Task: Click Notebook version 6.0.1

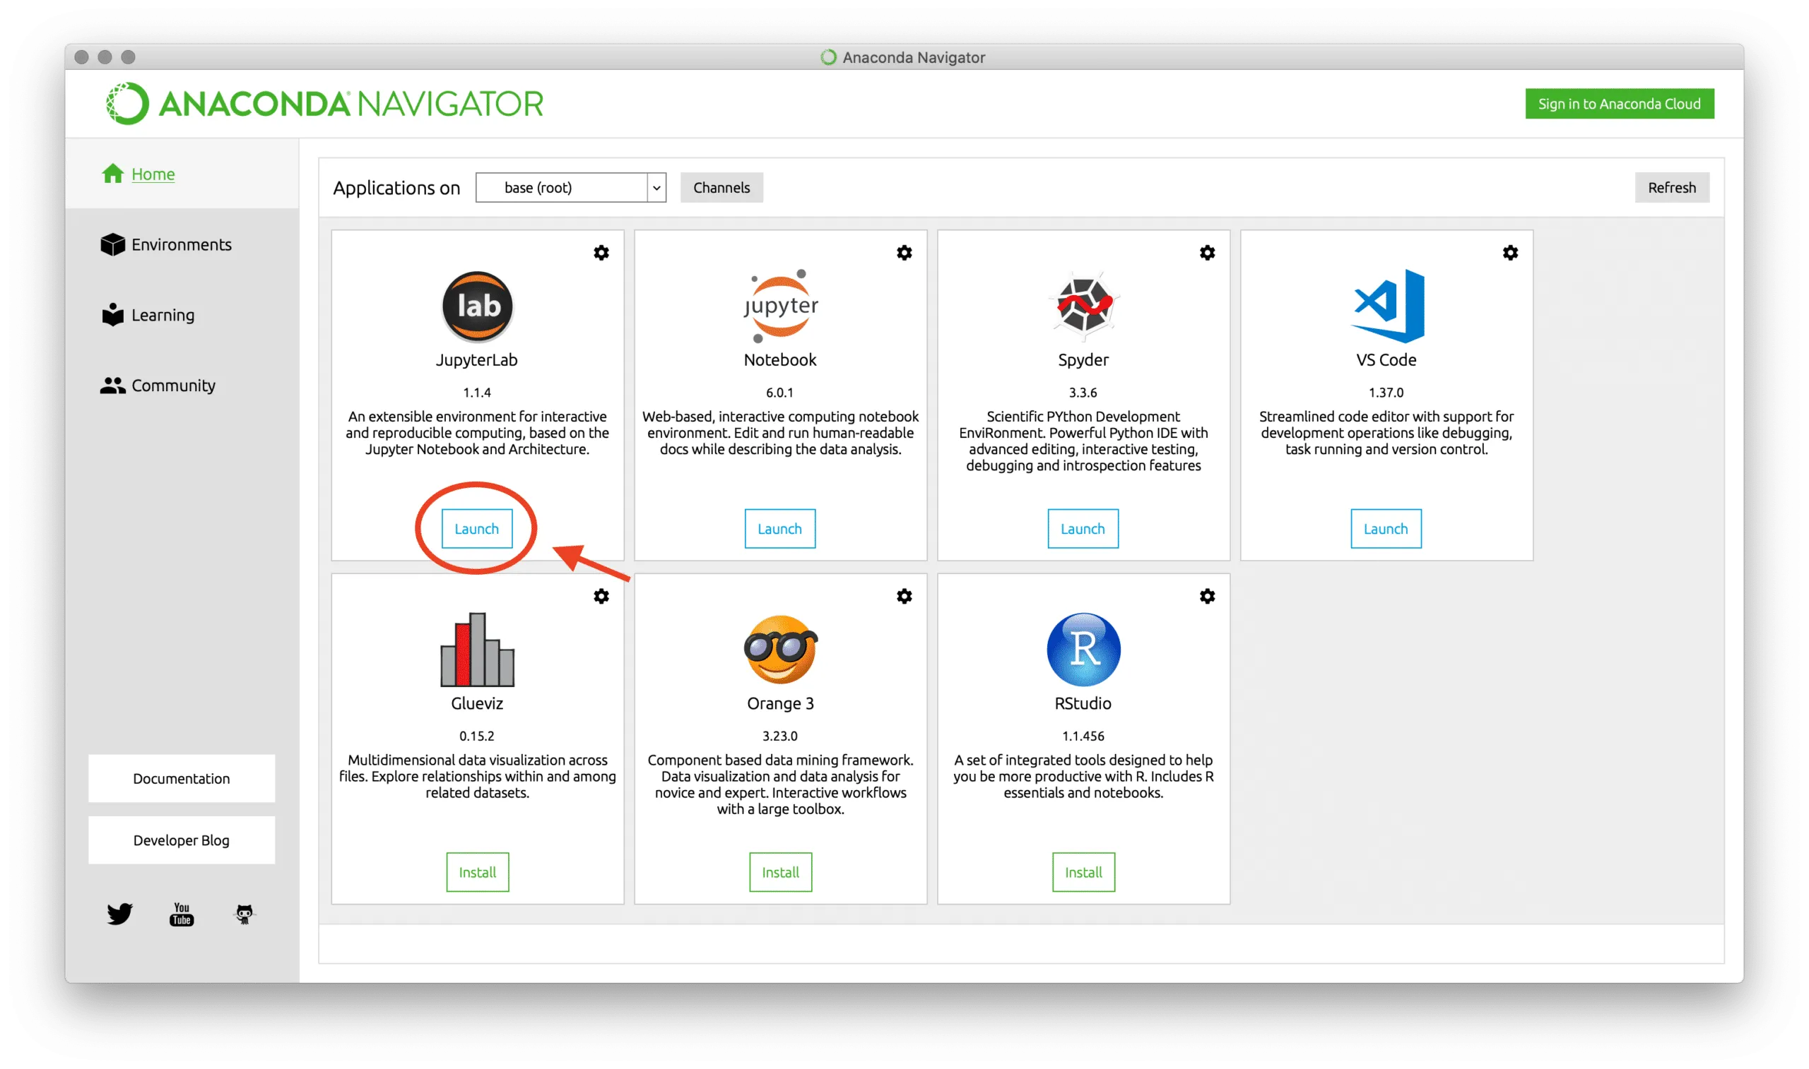Action: pos(779,393)
